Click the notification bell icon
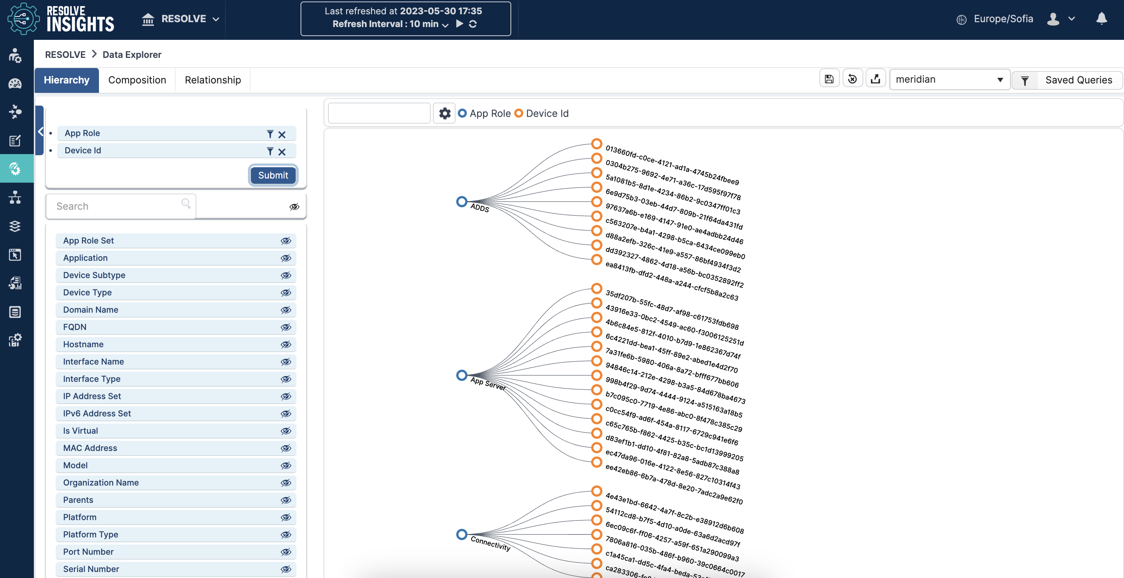1124x578 pixels. [x=1101, y=19]
